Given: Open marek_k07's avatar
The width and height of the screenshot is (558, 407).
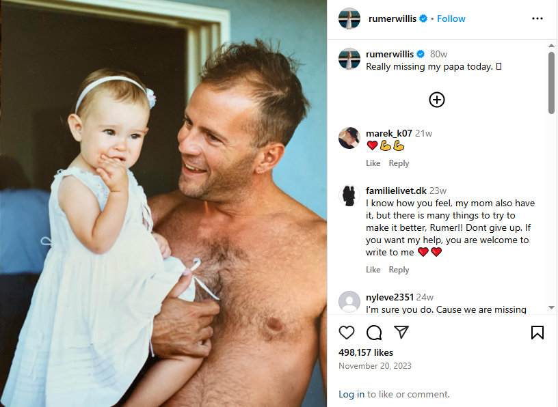Looking at the screenshot, I should click(x=349, y=138).
